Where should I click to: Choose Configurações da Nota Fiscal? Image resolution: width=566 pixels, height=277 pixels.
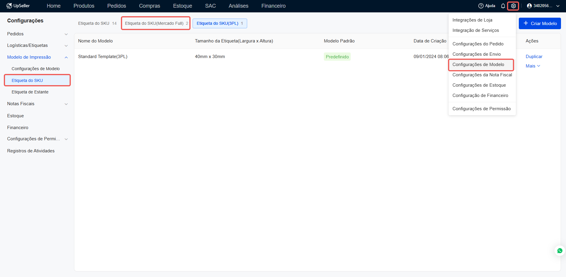[x=482, y=75]
